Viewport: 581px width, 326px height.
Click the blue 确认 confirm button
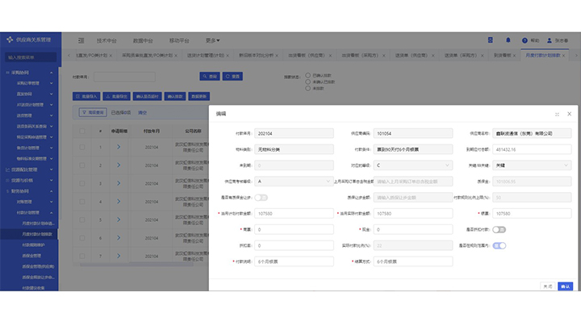click(565, 286)
